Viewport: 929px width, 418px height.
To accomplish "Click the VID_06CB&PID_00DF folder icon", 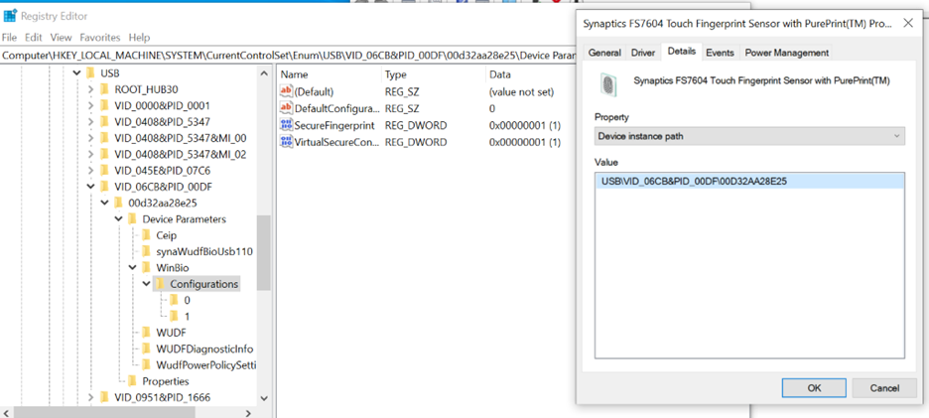I will click(x=104, y=187).
